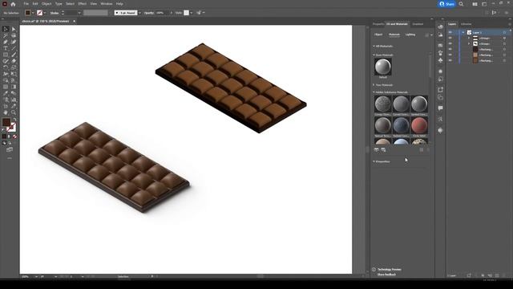The image size is (513, 289).
Task: Select the red substance material thumbnail
Action: pos(419,125)
